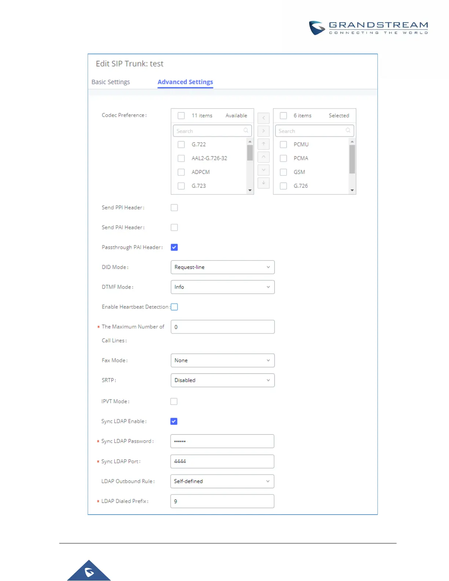Click Available codecs search field
449x581 pixels.
coord(212,131)
